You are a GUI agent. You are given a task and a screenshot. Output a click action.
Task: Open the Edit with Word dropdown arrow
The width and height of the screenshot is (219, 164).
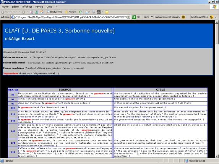pos(103,12)
